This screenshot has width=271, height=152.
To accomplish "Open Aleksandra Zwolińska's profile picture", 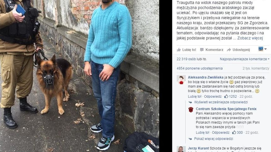I will [x=181, y=80].
